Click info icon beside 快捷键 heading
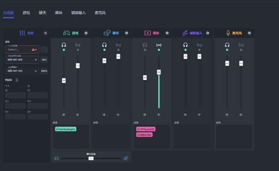Screen dimensions: 279x171 pos(17,80)
